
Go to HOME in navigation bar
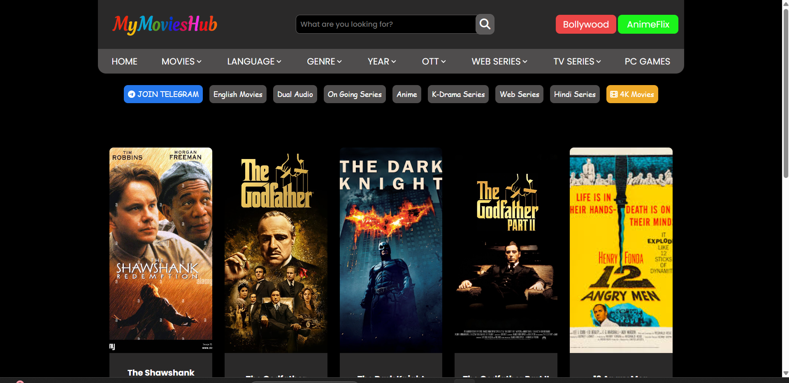click(125, 61)
